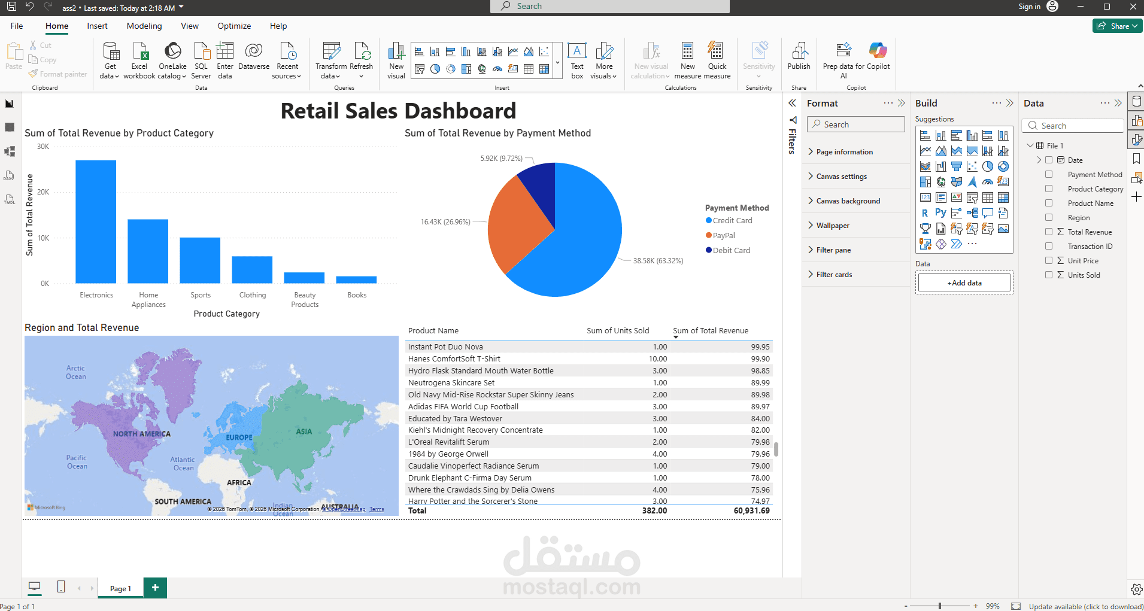
Task: Add a new page with plus button
Action: click(155, 588)
